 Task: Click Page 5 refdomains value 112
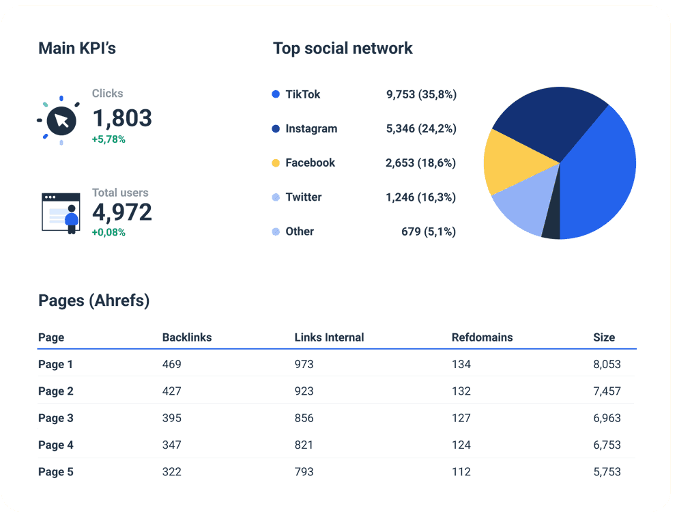[x=461, y=472]
